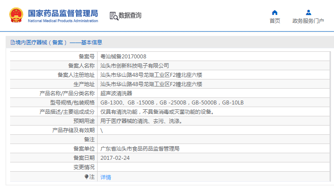Select company name 汕头市创新科技电子有限公司
Screen dimensions: 334x187
(134, 66)
